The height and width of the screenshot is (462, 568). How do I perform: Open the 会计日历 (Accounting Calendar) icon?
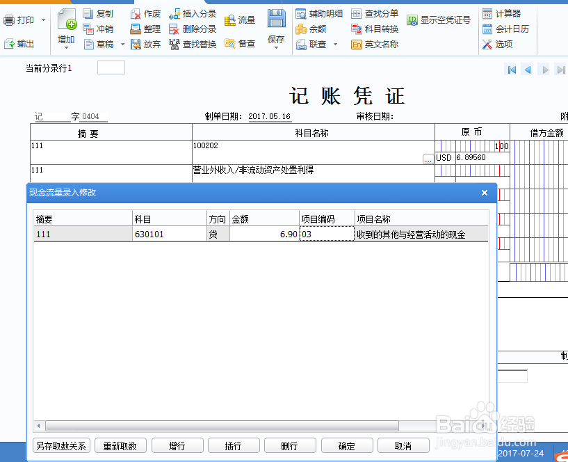pyautogui.click(x=512, y=29)
